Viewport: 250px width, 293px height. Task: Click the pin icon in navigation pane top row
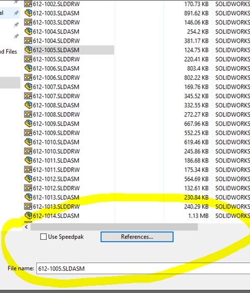coord(17,2)
